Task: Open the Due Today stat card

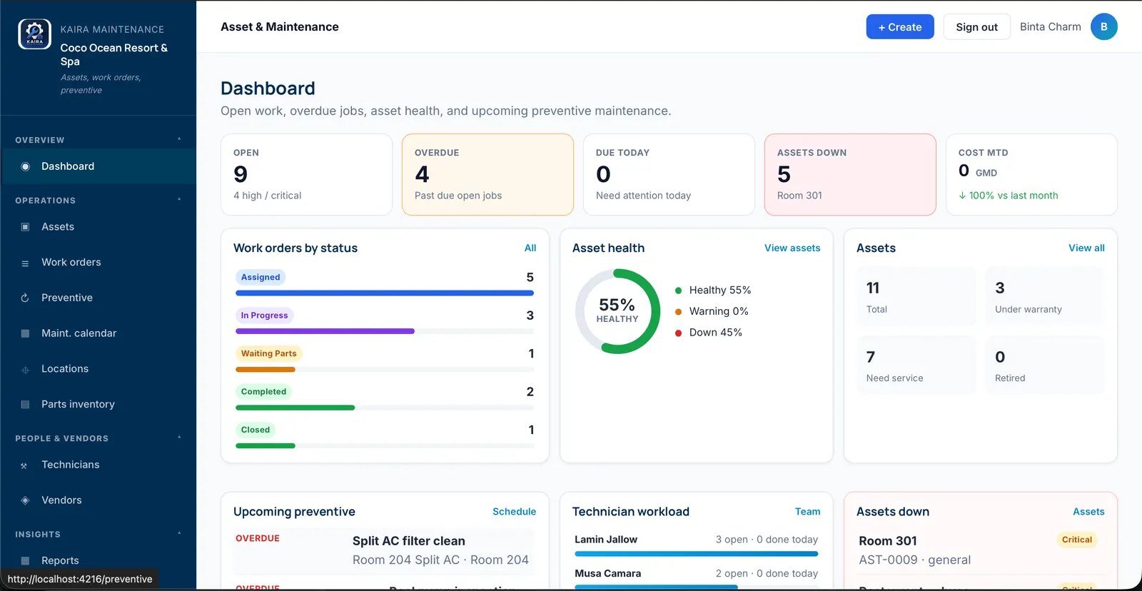Action: [x=669, y=175]
